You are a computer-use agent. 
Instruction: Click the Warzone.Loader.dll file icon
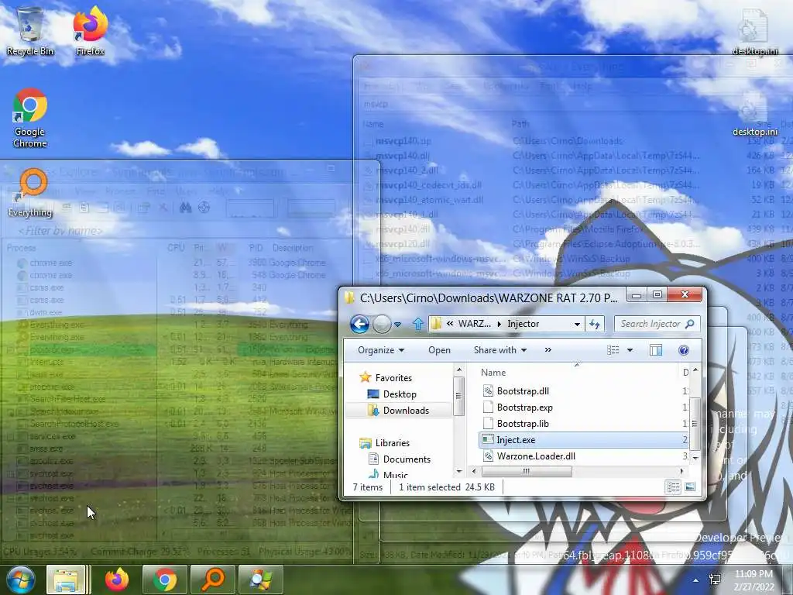(x=488, y=456)
